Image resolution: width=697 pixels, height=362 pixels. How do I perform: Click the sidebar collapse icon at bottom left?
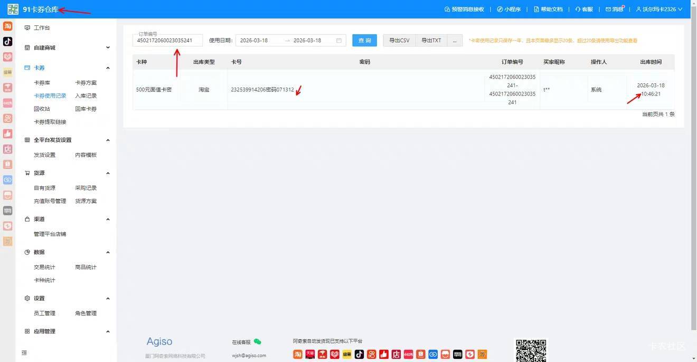tap(24, 353)
